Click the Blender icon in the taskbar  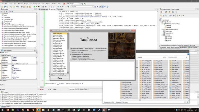coord(33,110)
